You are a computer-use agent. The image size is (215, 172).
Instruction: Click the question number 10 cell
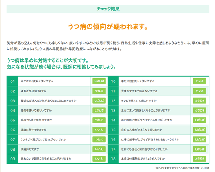click(x=113, y=81)
